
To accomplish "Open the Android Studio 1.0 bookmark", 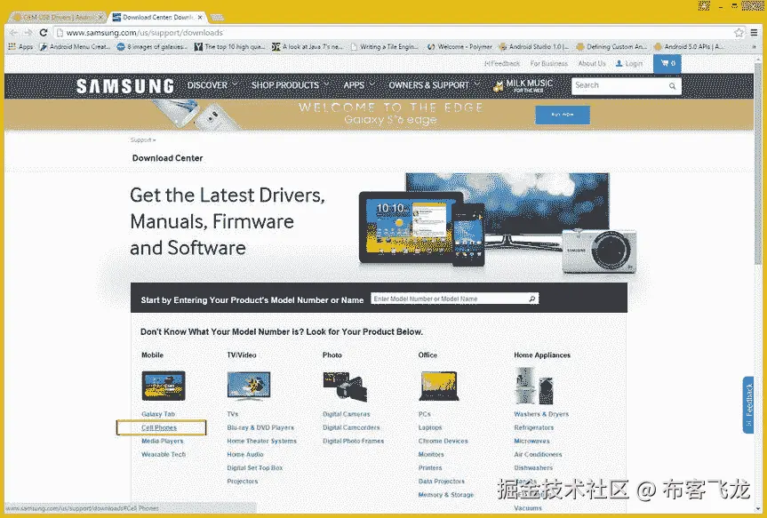I will 533,46.
